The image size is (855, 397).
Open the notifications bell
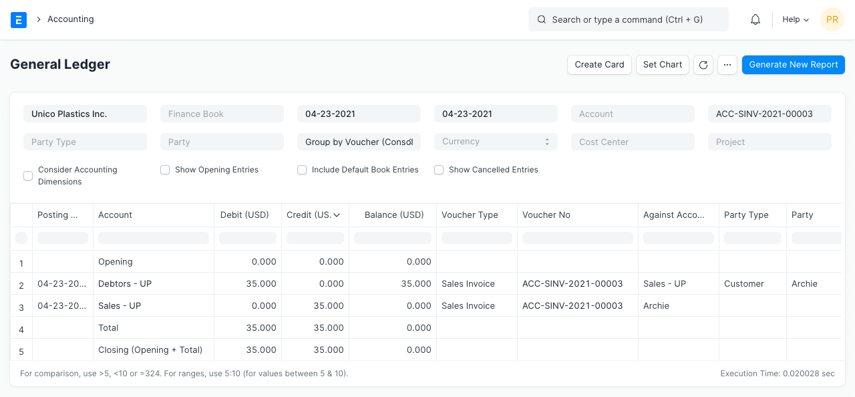[x=755, y=19]
